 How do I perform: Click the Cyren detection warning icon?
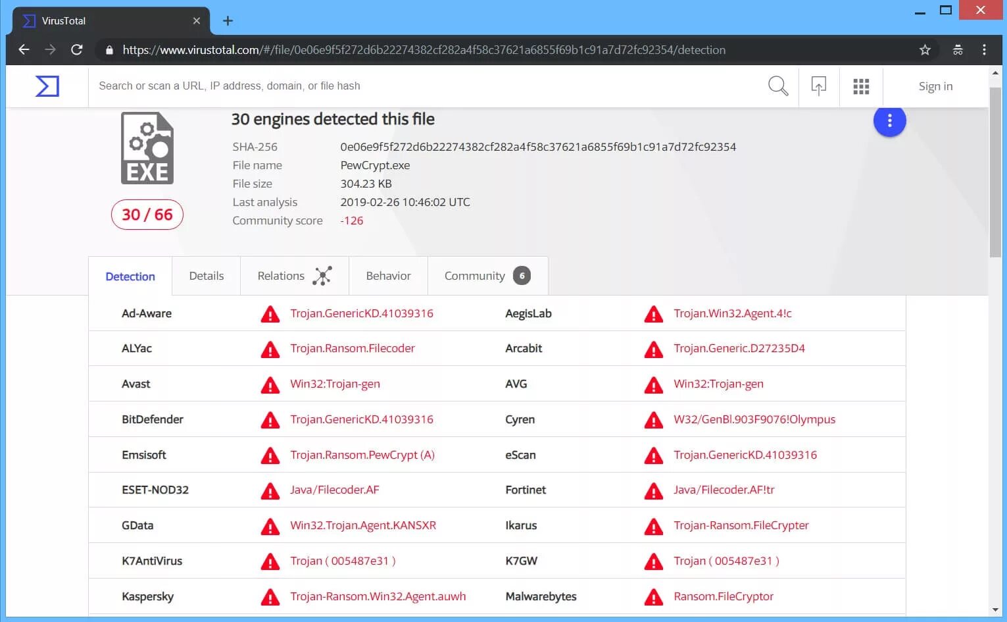point(653,420)
